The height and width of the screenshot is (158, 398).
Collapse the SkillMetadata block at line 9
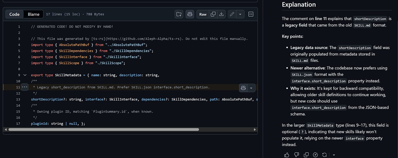pyautogui.click(x=25, y=75)
